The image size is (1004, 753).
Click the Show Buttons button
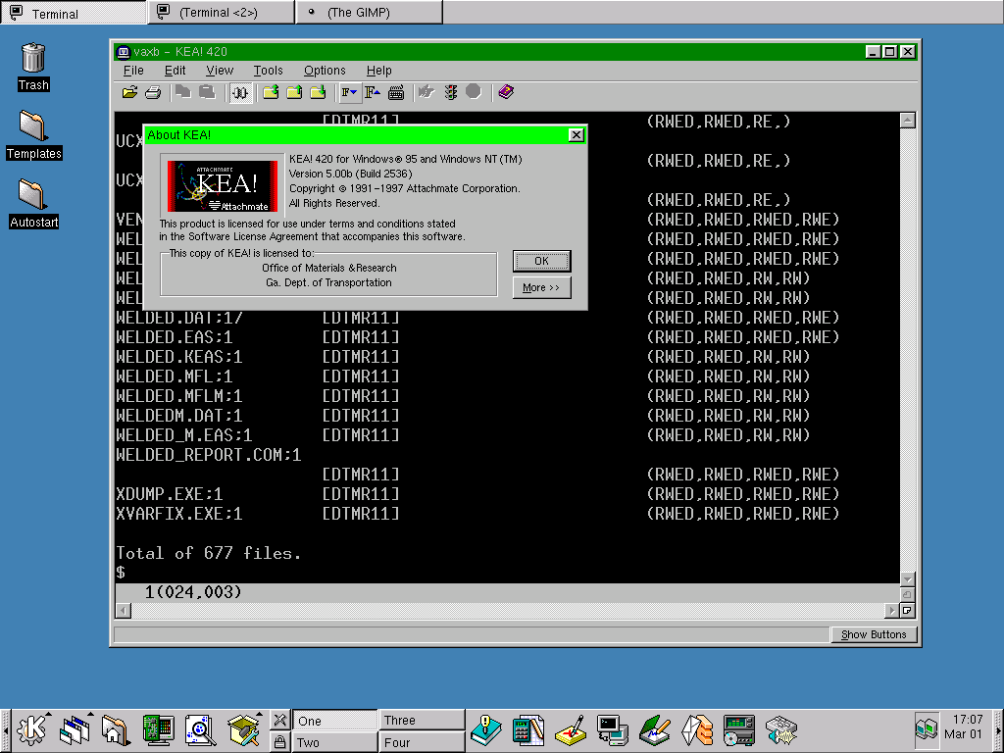tap(874, 634)
